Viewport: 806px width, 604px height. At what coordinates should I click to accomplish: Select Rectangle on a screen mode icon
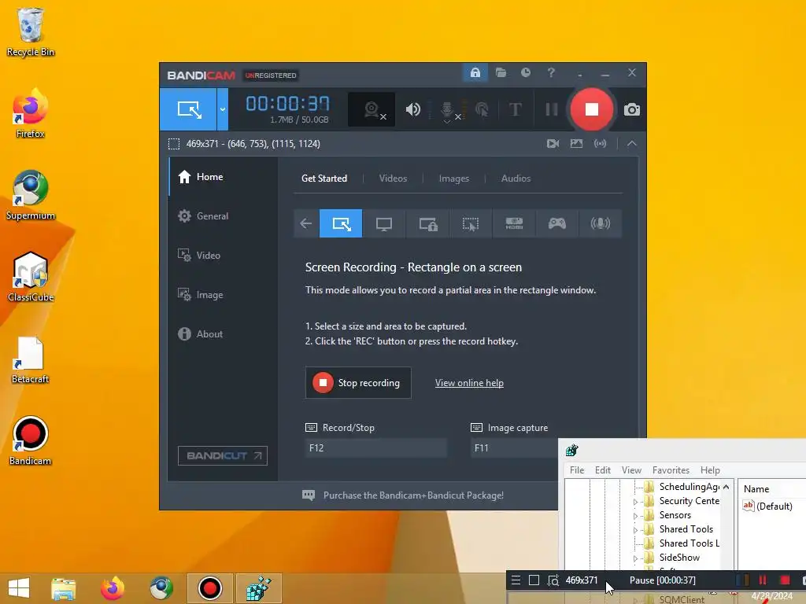click(x=341, y=223)
